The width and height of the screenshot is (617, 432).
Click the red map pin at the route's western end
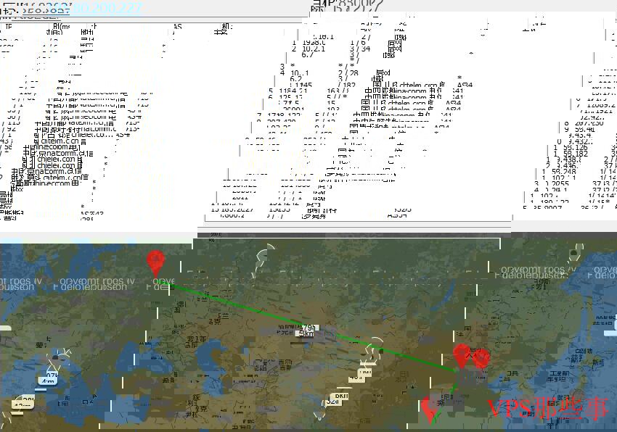[155, 262]
